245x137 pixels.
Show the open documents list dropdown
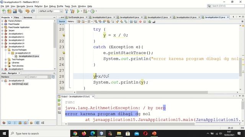point(240,17)
